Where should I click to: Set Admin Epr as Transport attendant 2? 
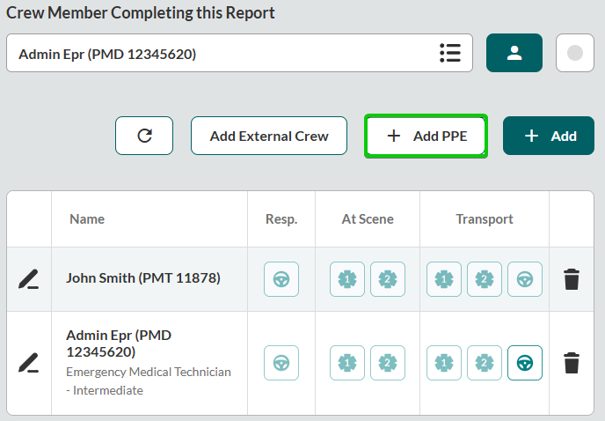[x=485, y=362]
